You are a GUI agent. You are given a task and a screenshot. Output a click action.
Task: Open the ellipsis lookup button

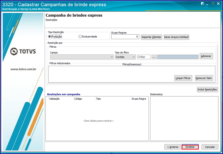(x=154, y=57)
